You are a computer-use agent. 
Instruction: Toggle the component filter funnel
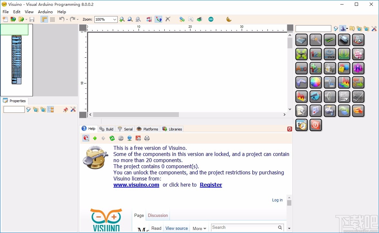[x=335, y=28]
